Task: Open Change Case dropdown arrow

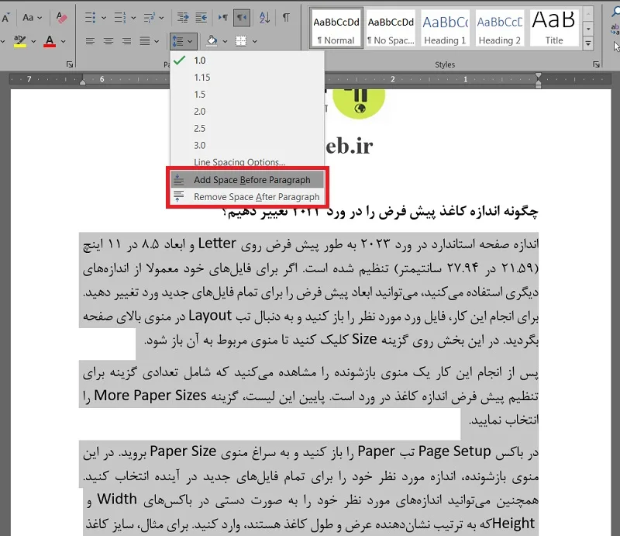Action: coord(40,18)
